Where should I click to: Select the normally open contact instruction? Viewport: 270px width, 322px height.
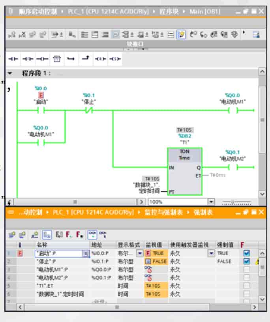[x=13, y=59]
